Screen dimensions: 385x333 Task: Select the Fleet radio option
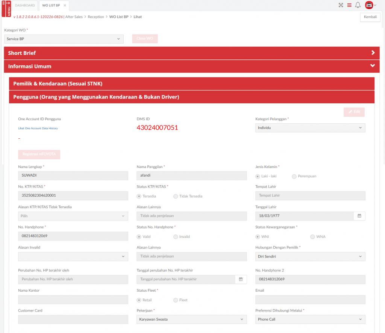[176, 300]
